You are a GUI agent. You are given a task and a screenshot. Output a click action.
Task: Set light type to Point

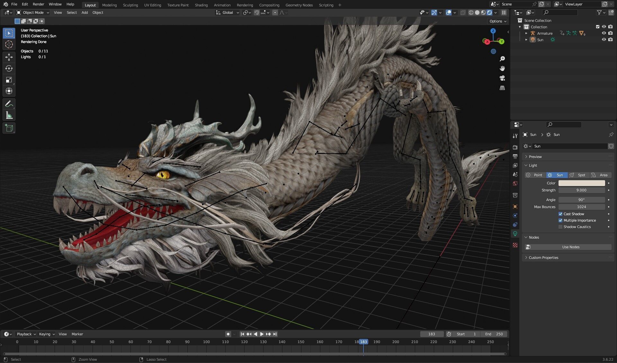pos(535,175)
